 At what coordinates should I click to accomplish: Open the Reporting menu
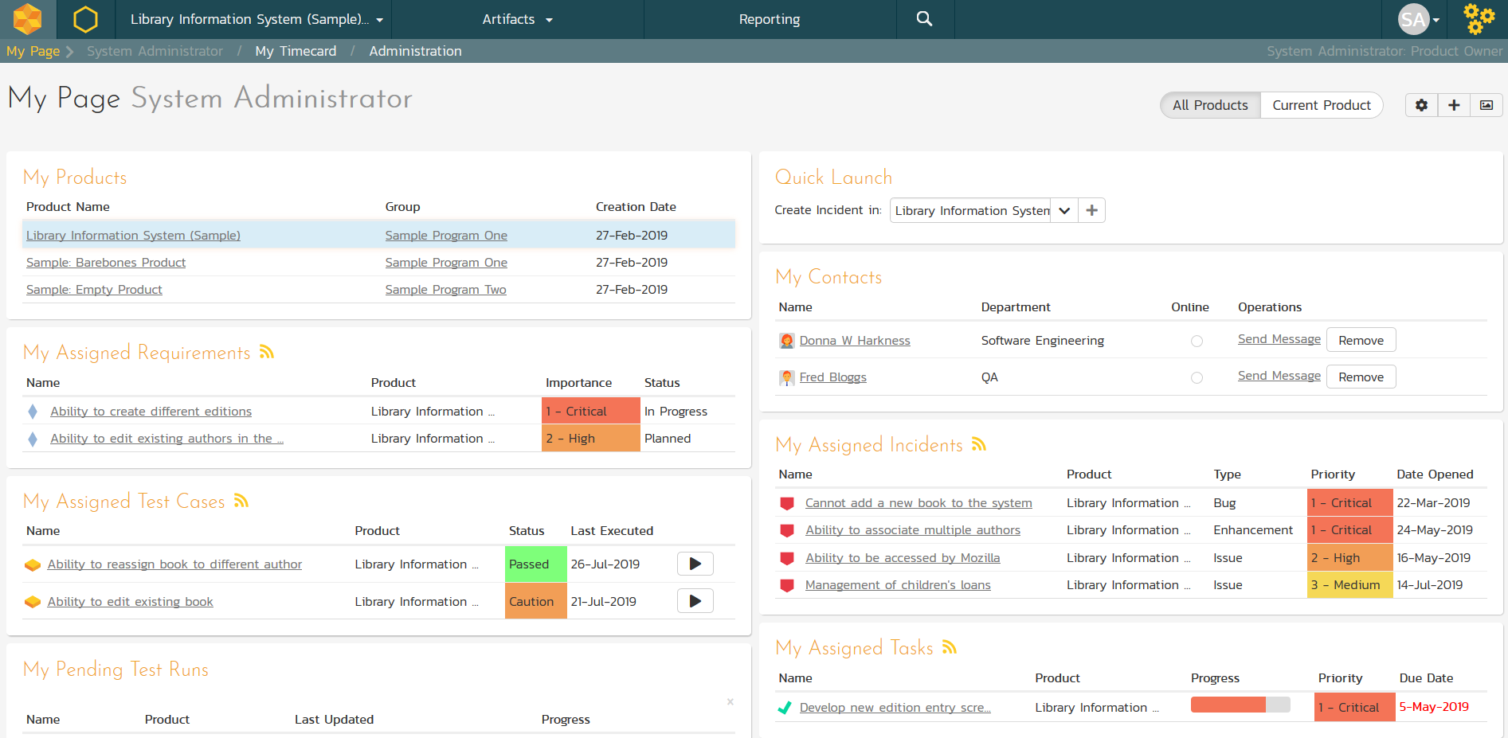click(769, 19)
